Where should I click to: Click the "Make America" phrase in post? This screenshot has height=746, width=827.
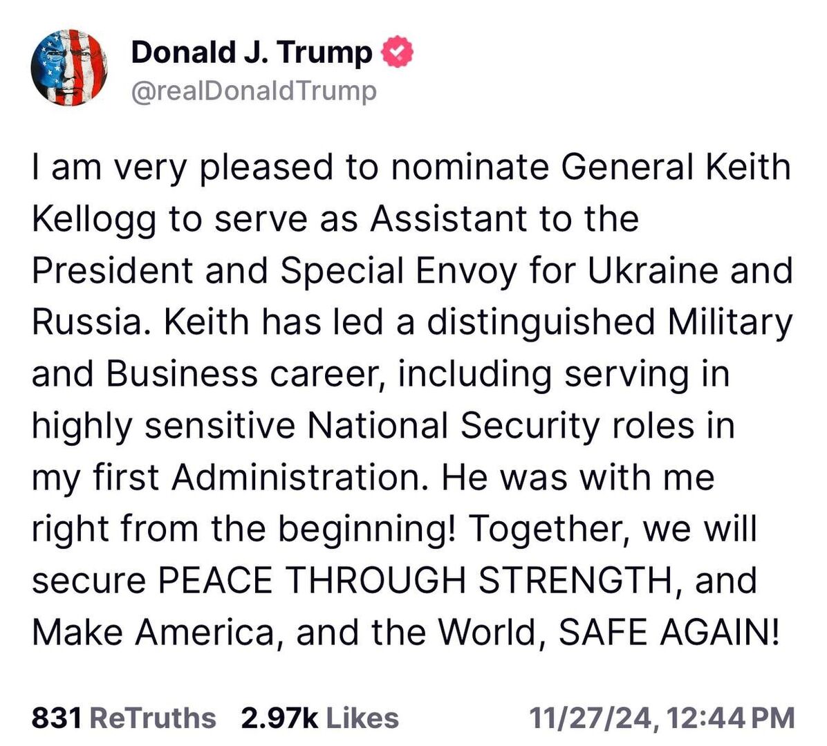[x=153, y=632]
